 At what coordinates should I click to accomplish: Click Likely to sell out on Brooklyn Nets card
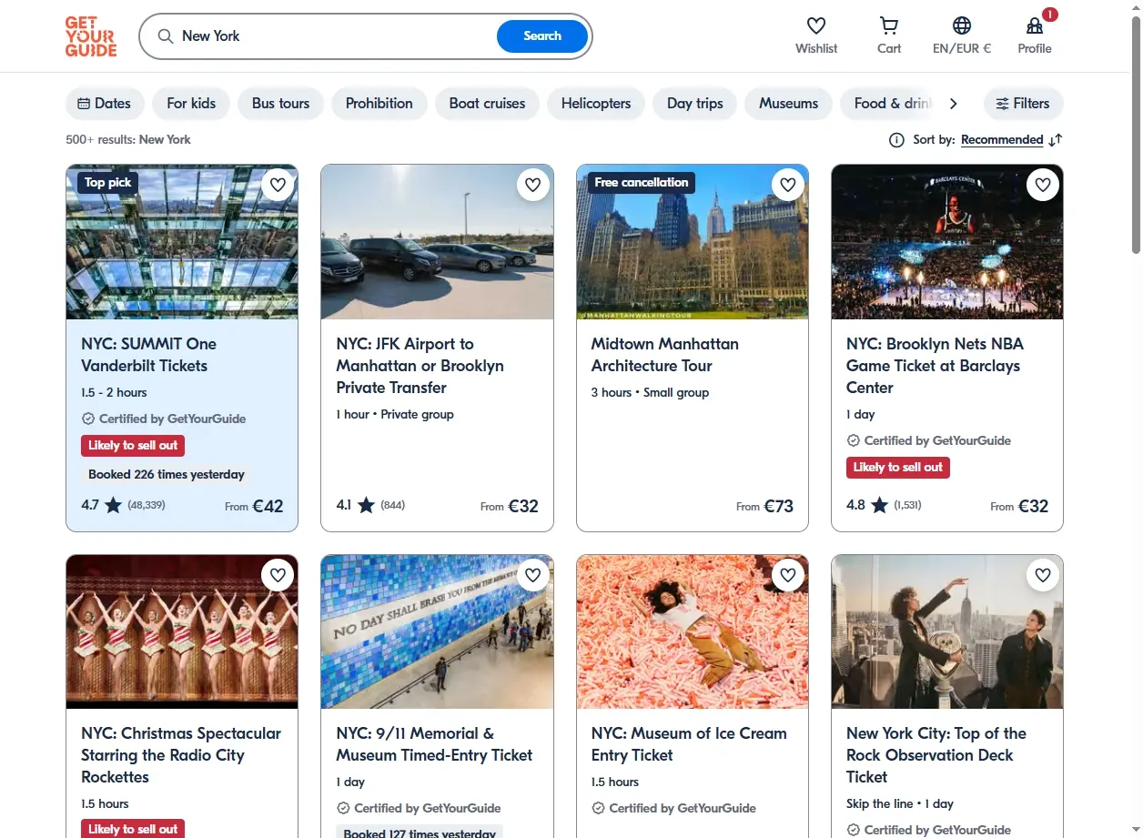point(897,468)
